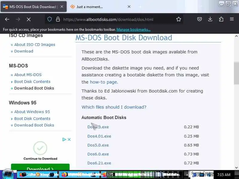Open About ISO CD Images link
239x179 pixels.
click(35, 44)
